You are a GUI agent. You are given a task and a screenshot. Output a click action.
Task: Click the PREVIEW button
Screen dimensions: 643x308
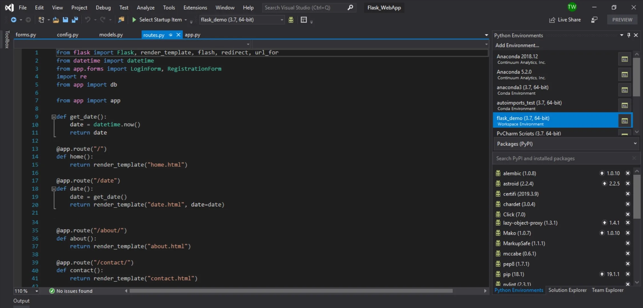tap(622, 19)
